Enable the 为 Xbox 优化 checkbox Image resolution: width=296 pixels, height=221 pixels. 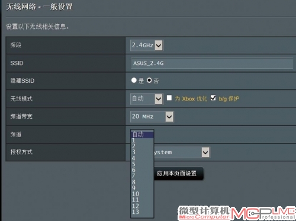click(169, 98)
